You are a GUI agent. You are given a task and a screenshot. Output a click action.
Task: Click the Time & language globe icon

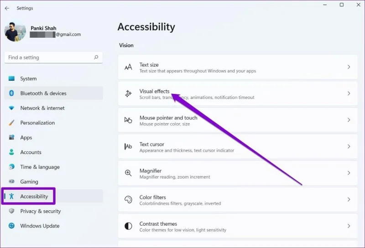[11, 167]
